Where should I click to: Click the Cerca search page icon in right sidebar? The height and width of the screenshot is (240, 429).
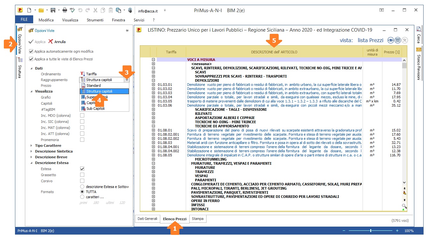[x=418, y=29]
